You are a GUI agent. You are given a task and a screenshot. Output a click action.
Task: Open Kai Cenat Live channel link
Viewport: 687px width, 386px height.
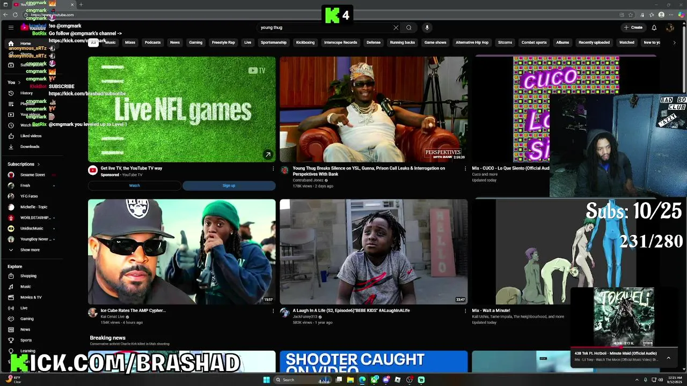[113, 317]
